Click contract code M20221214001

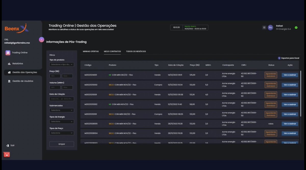tap(91, 75)
